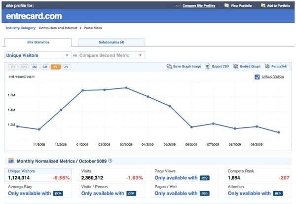Viewport: 296px width, 204px height.
Task: Click the entrecard.com site title heading
Action: [x=34, y=16]
